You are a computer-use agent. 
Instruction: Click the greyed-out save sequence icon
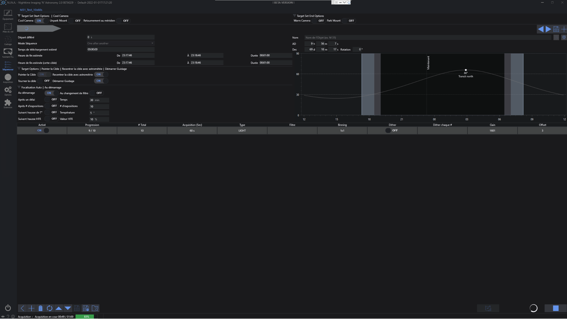(77, 308)
